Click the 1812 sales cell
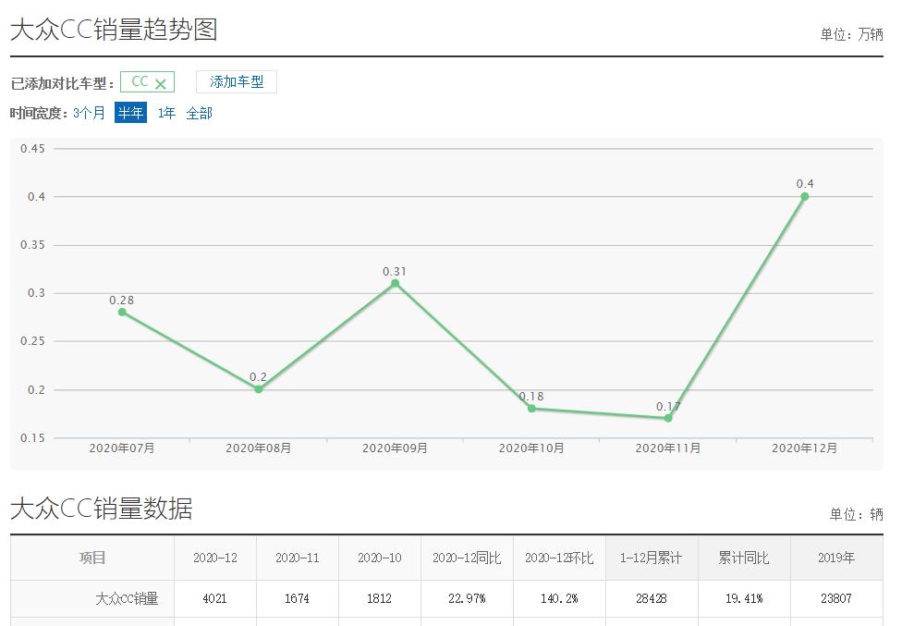 (379, 598)
